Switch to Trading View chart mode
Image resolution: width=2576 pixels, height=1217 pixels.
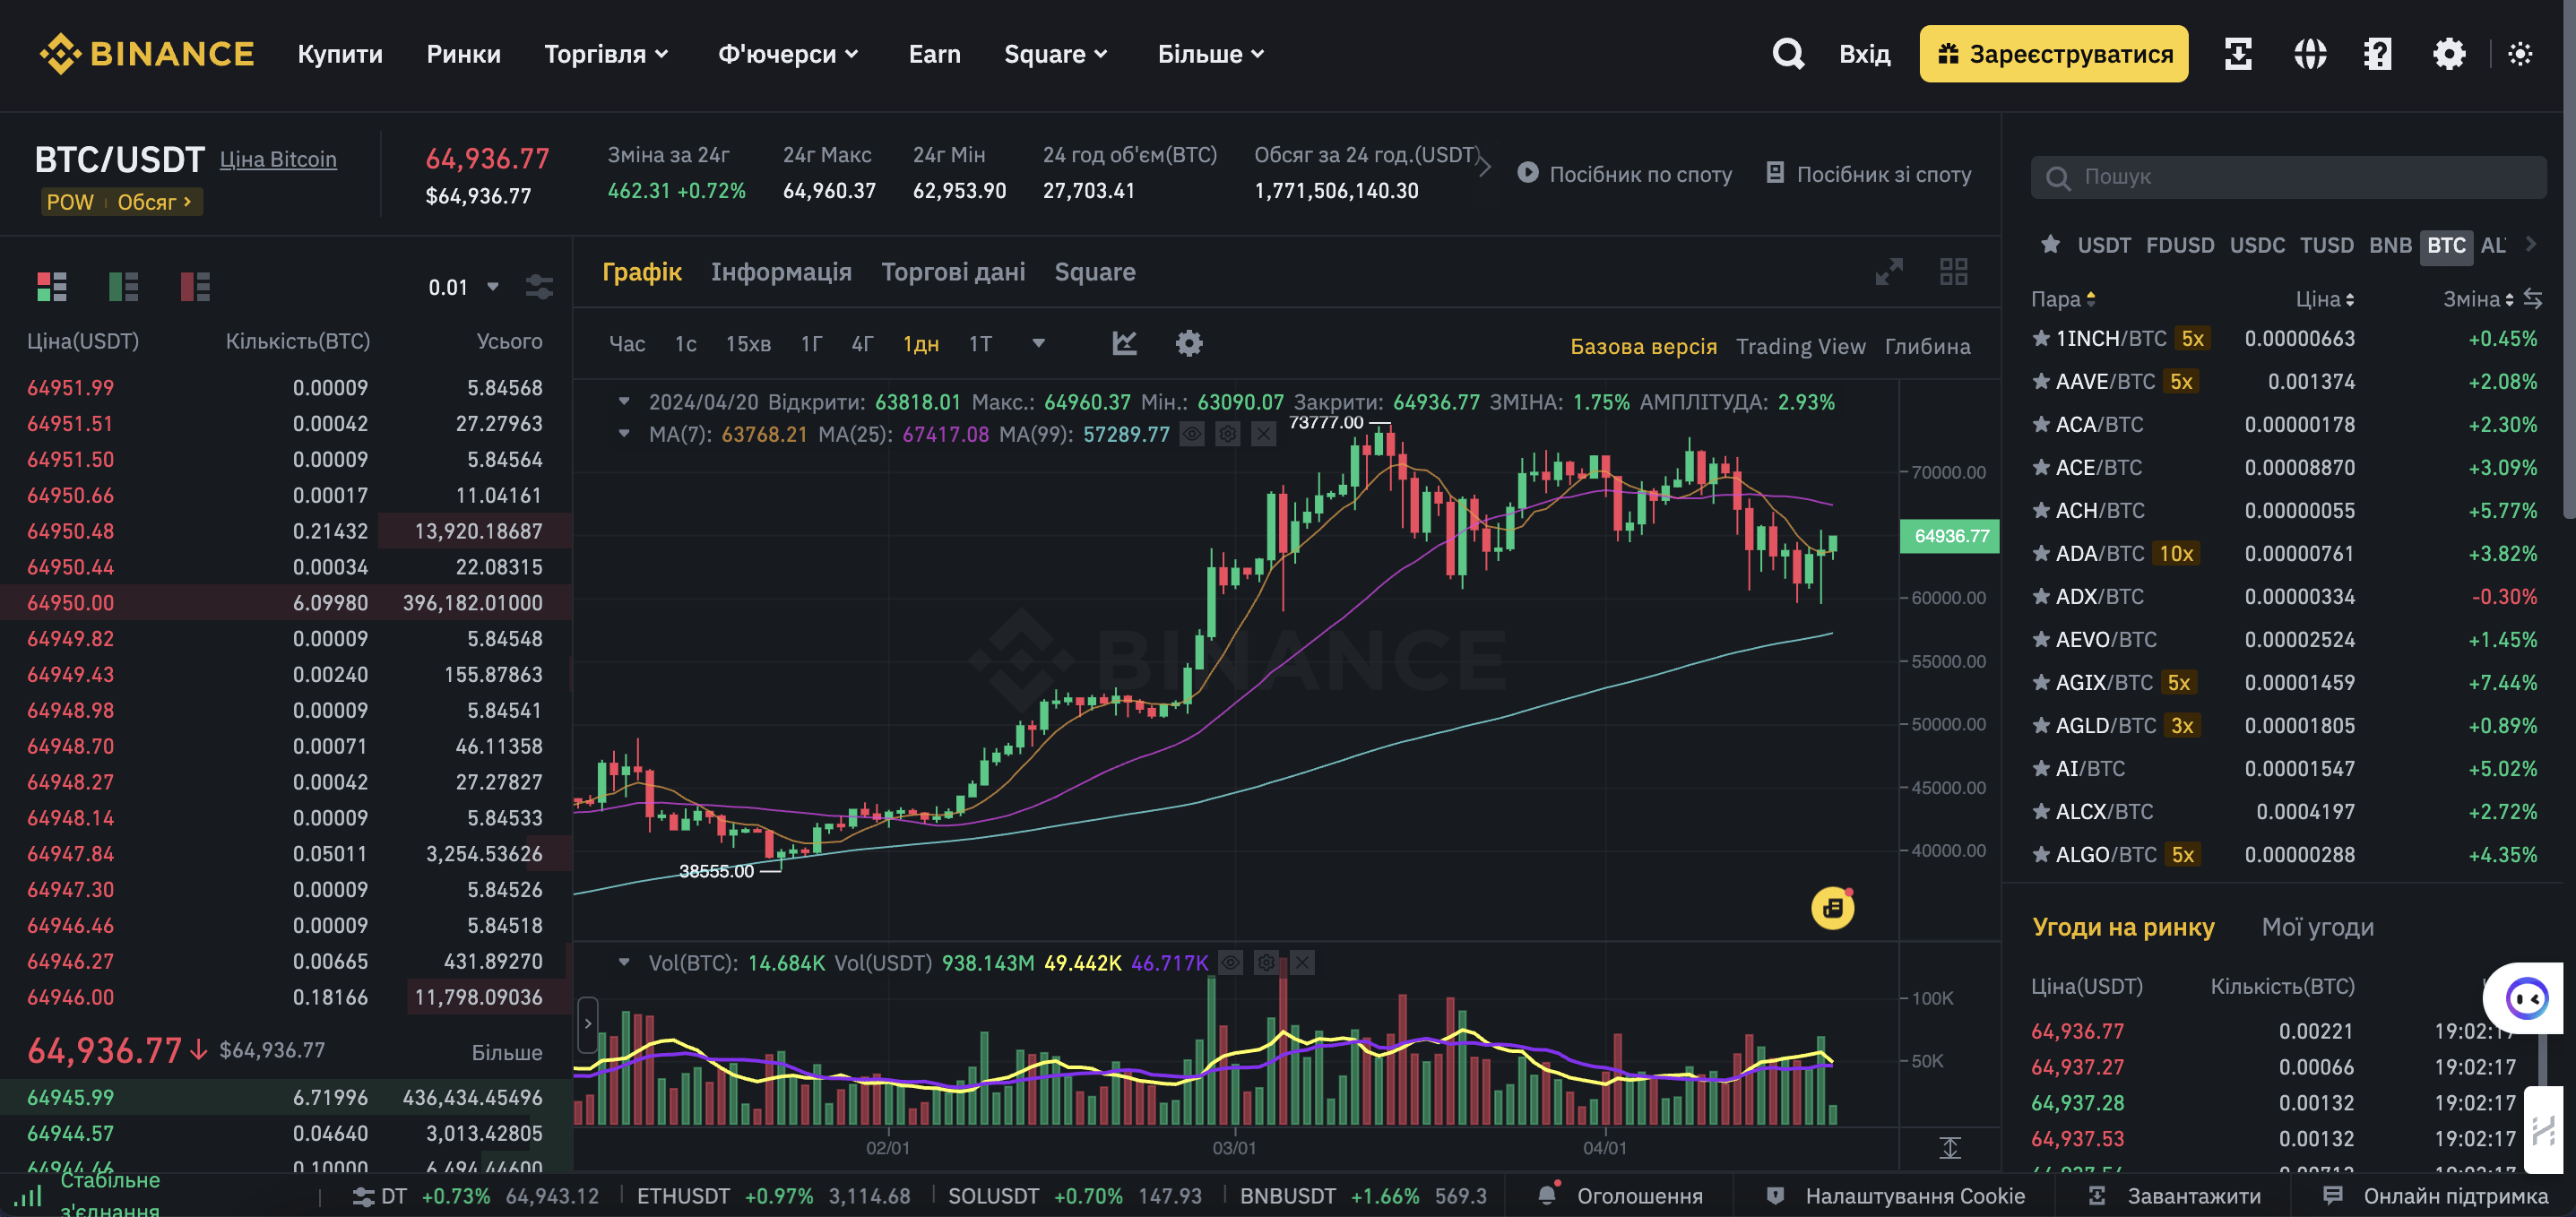click(1800, 346)
